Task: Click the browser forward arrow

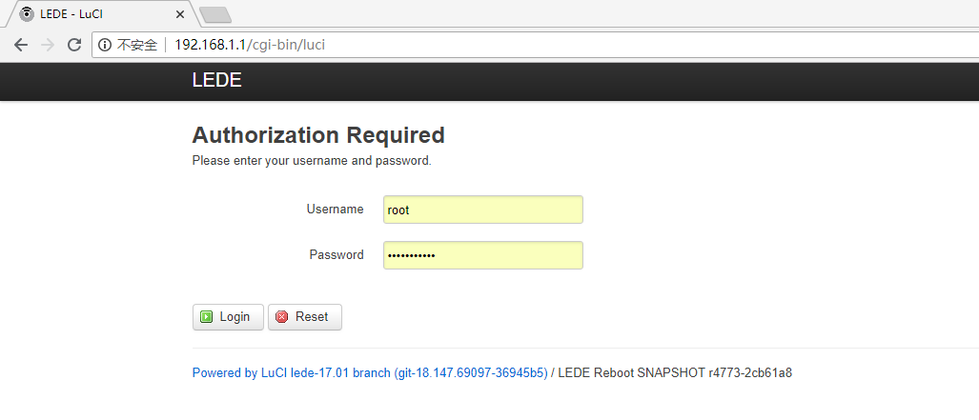Action: [48, 45]
